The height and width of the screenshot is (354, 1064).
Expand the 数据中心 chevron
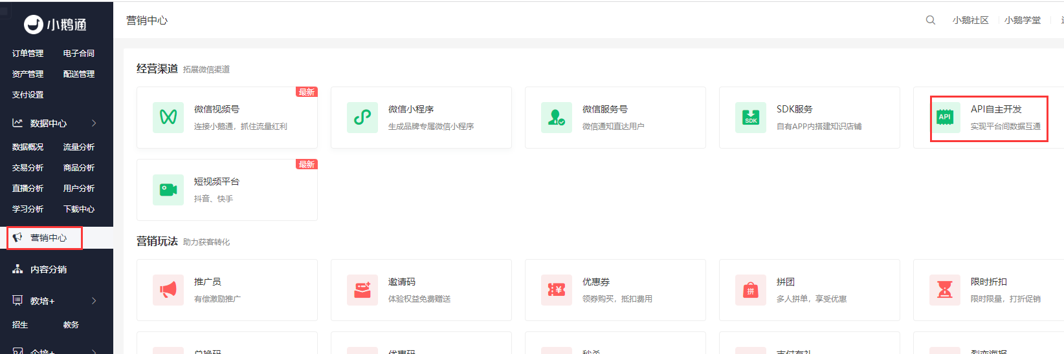pos(94,123)
